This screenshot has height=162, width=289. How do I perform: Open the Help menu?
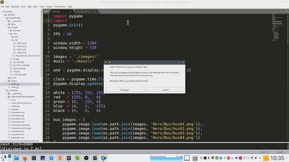70,7
